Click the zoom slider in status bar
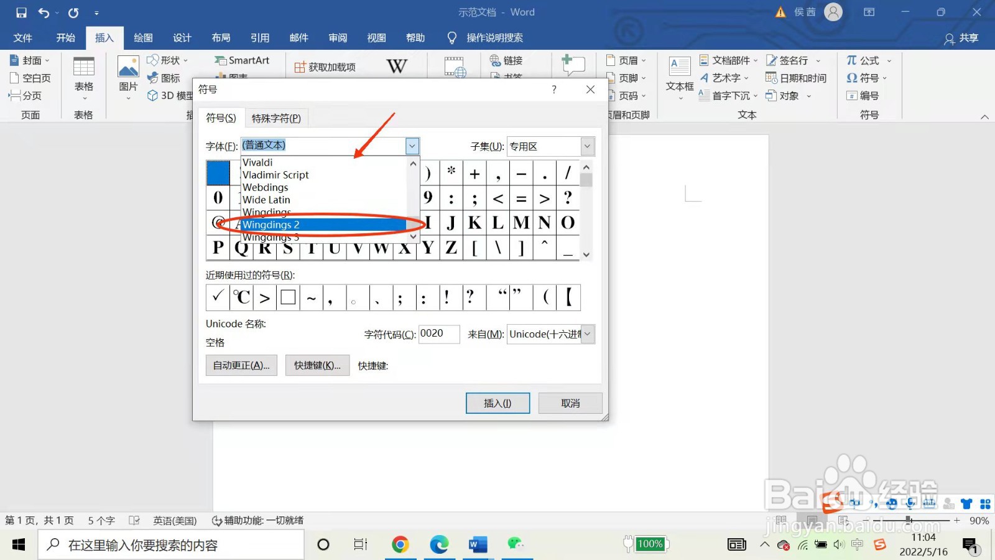Viewport: 995px width, 560px height. [909, 520]
